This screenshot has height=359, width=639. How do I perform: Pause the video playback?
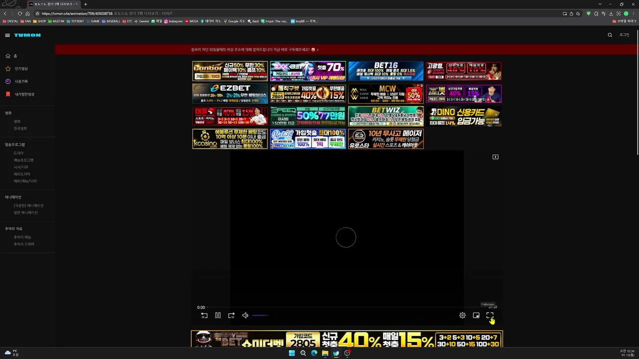(x=218, y=316)
